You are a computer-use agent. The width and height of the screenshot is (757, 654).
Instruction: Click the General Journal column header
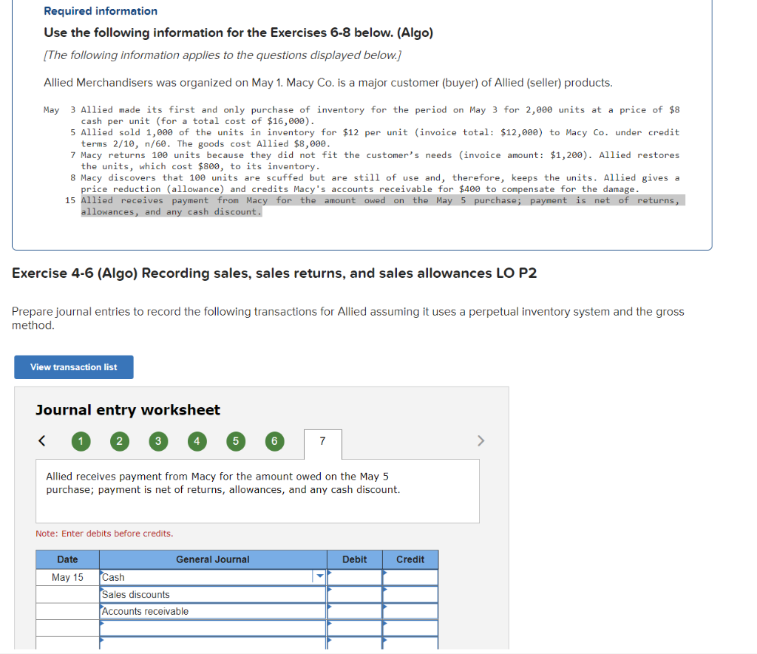[213, 559]
